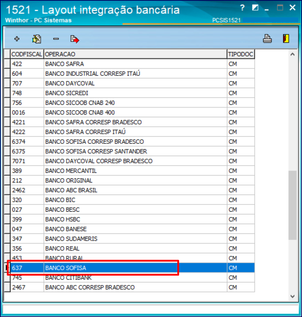Click the yellow exit door icon

(x=286, y=39)
